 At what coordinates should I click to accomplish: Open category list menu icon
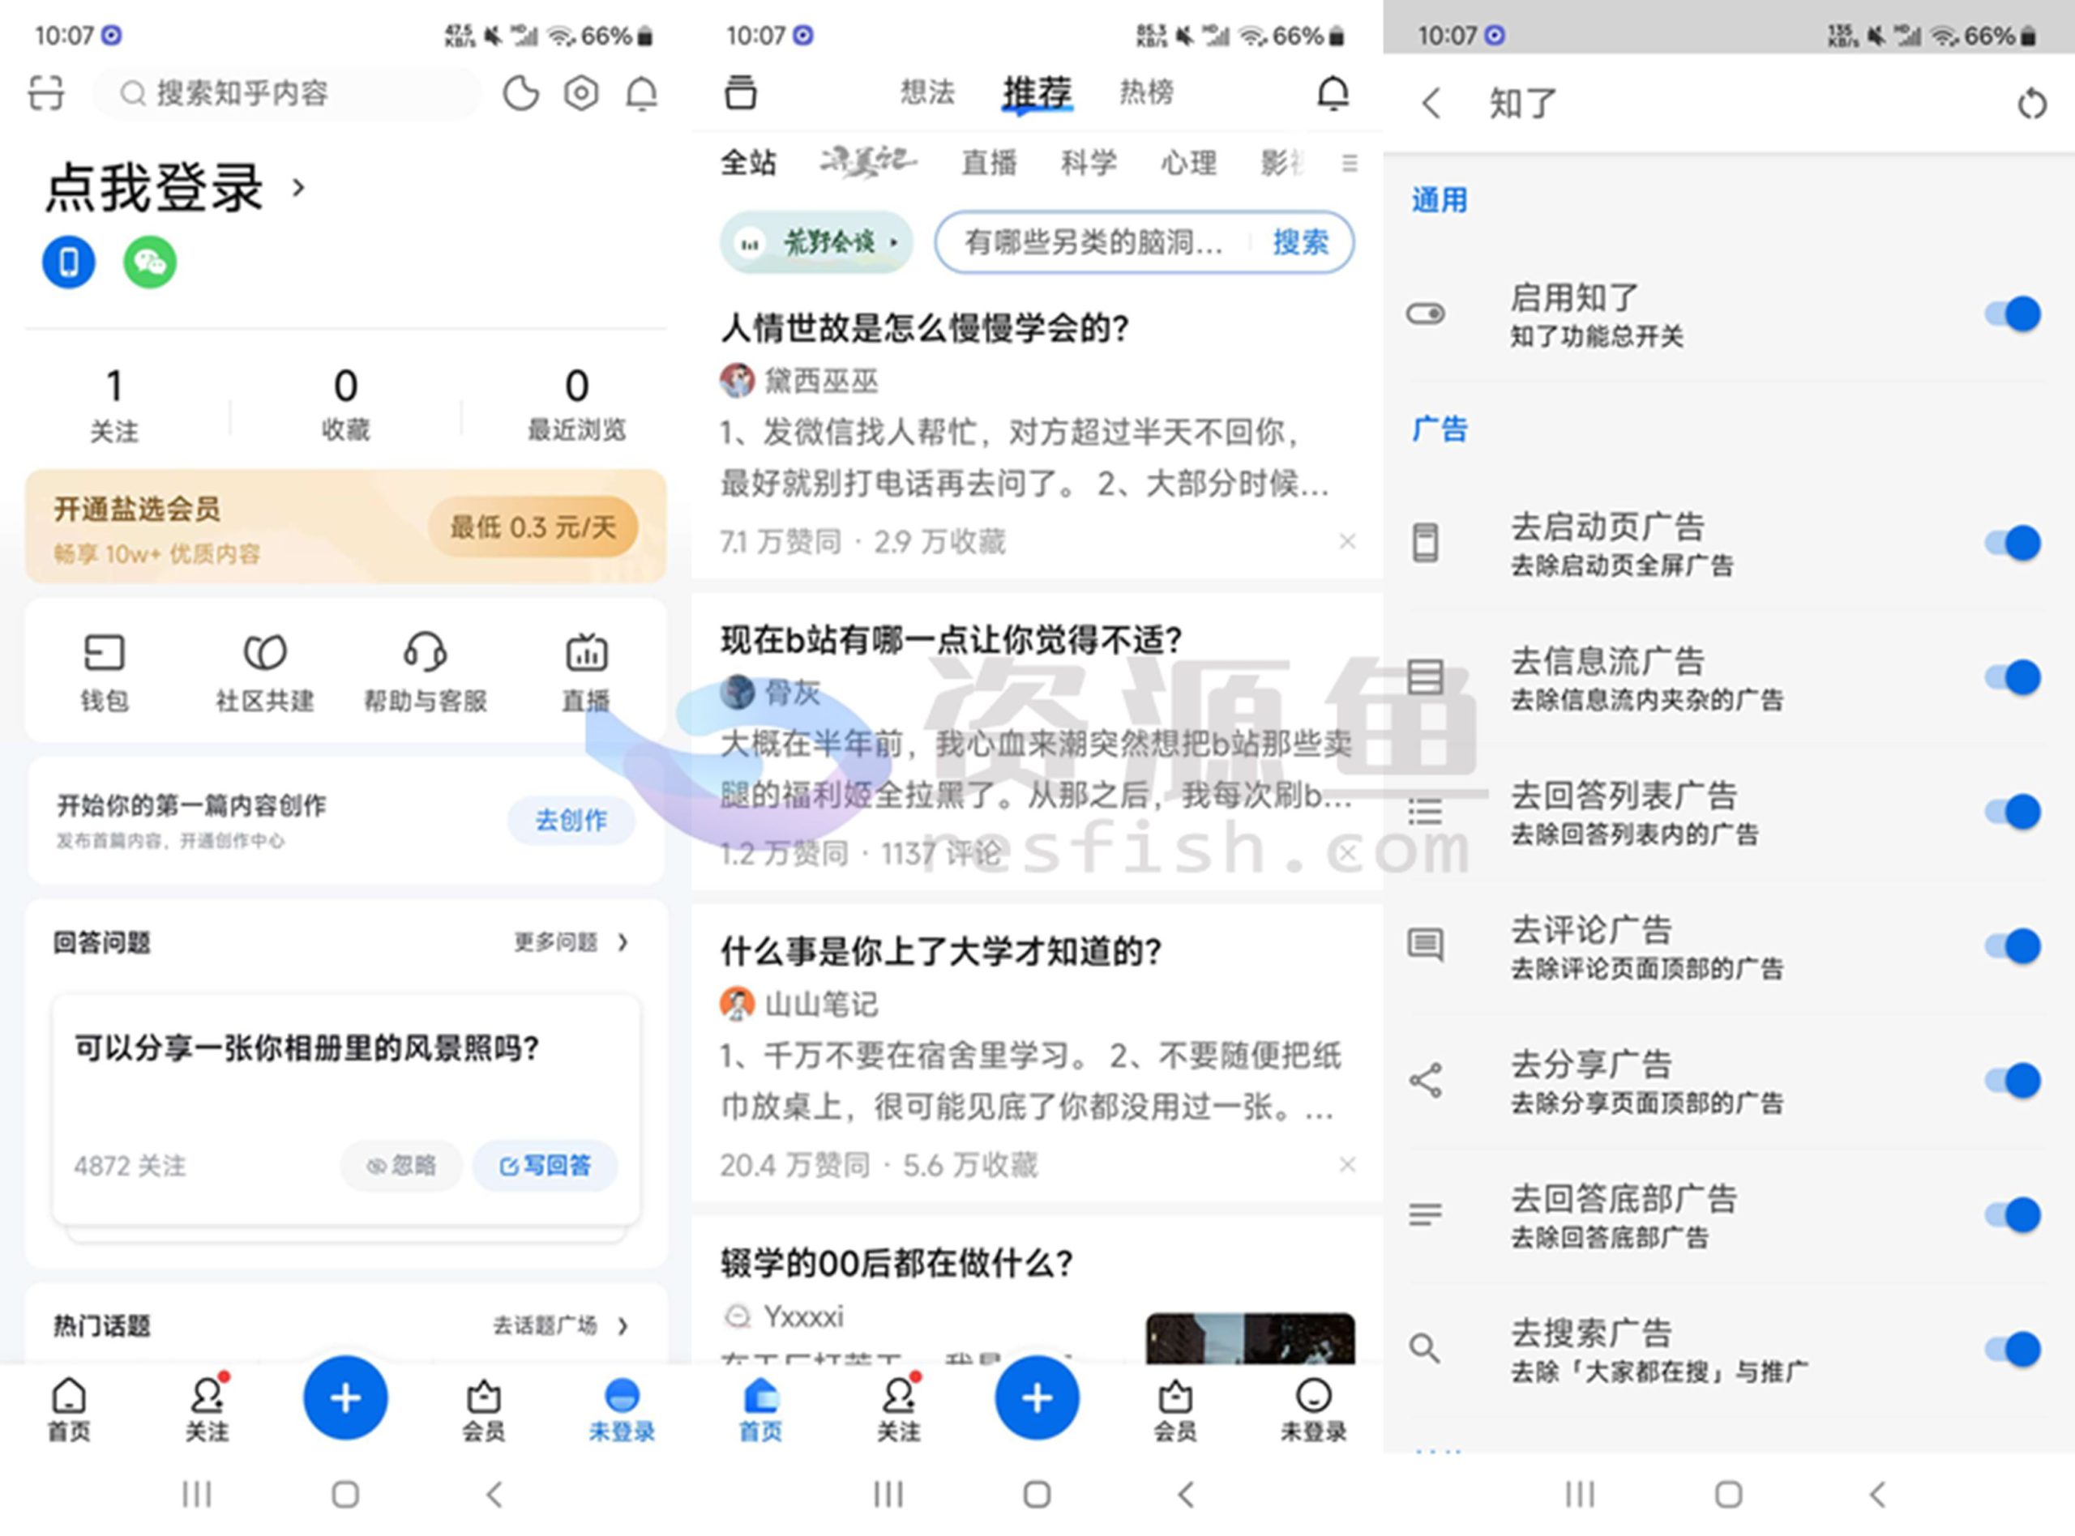[x=1350, y=164]
